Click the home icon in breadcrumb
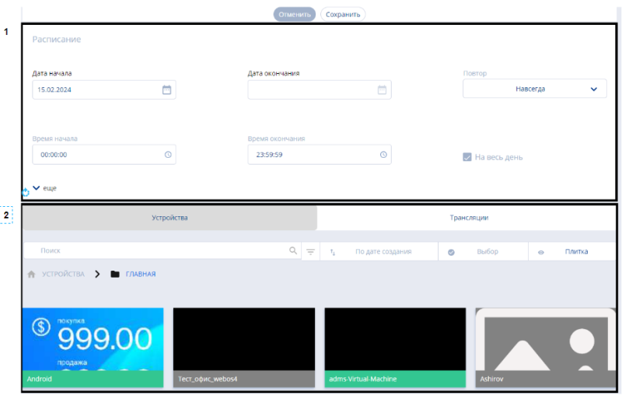This screenshot has width=622, height=399. point(31,274)
